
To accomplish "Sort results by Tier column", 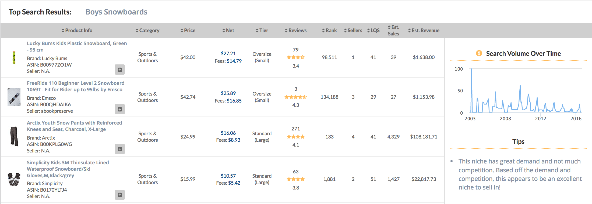I will [262, 31].
